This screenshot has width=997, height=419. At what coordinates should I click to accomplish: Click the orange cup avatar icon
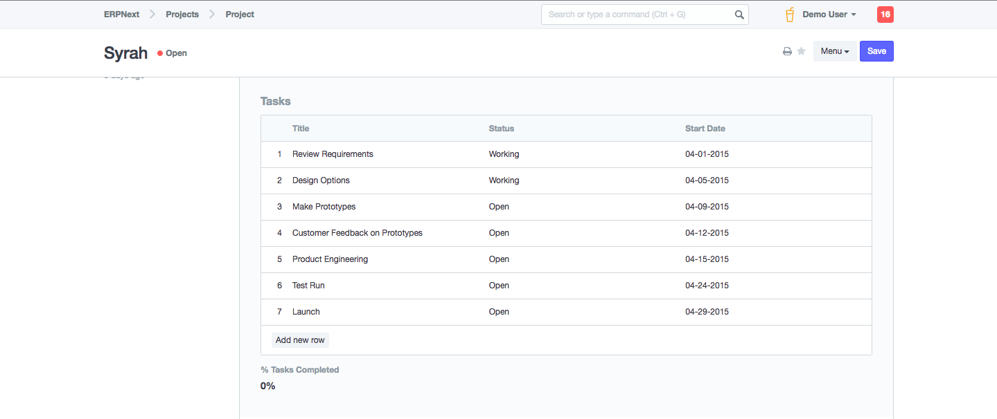[x=790, y=15]
